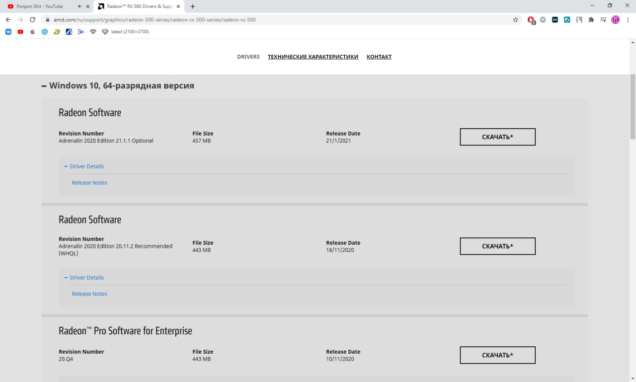Screen dimensions: 636x382
Task: Click the '457 MB' file size
Action: [x=202, y=141]
